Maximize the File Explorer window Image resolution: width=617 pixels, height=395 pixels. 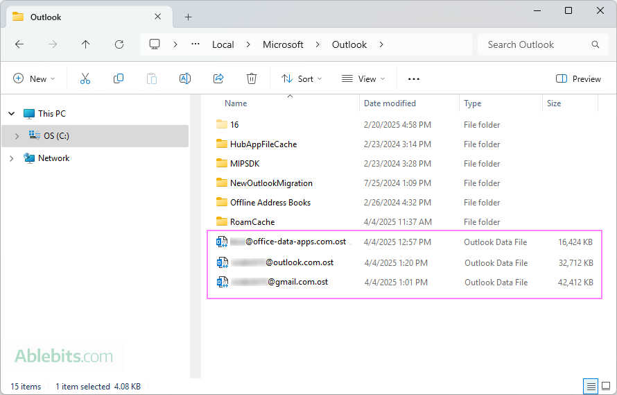(x=568, y=10)
